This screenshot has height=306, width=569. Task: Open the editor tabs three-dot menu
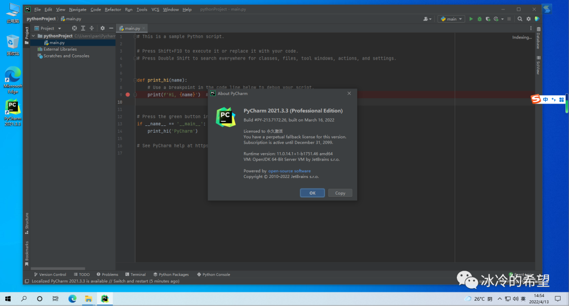(x=531, y=28)
